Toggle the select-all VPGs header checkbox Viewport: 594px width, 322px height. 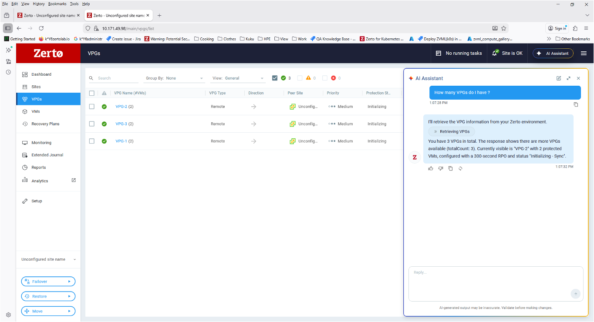click(x=91, y=93)
